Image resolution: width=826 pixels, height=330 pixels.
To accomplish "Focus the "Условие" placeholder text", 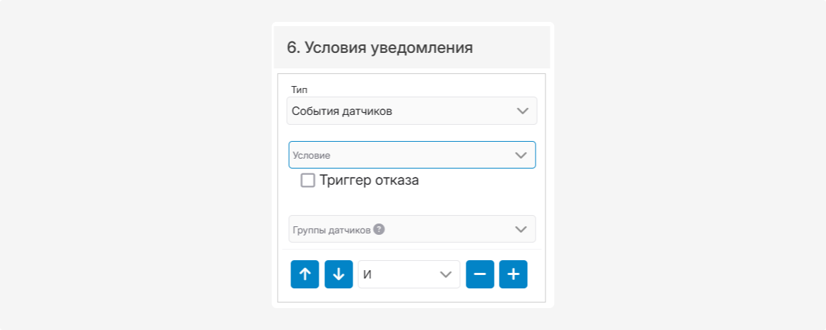I will 312,155.
